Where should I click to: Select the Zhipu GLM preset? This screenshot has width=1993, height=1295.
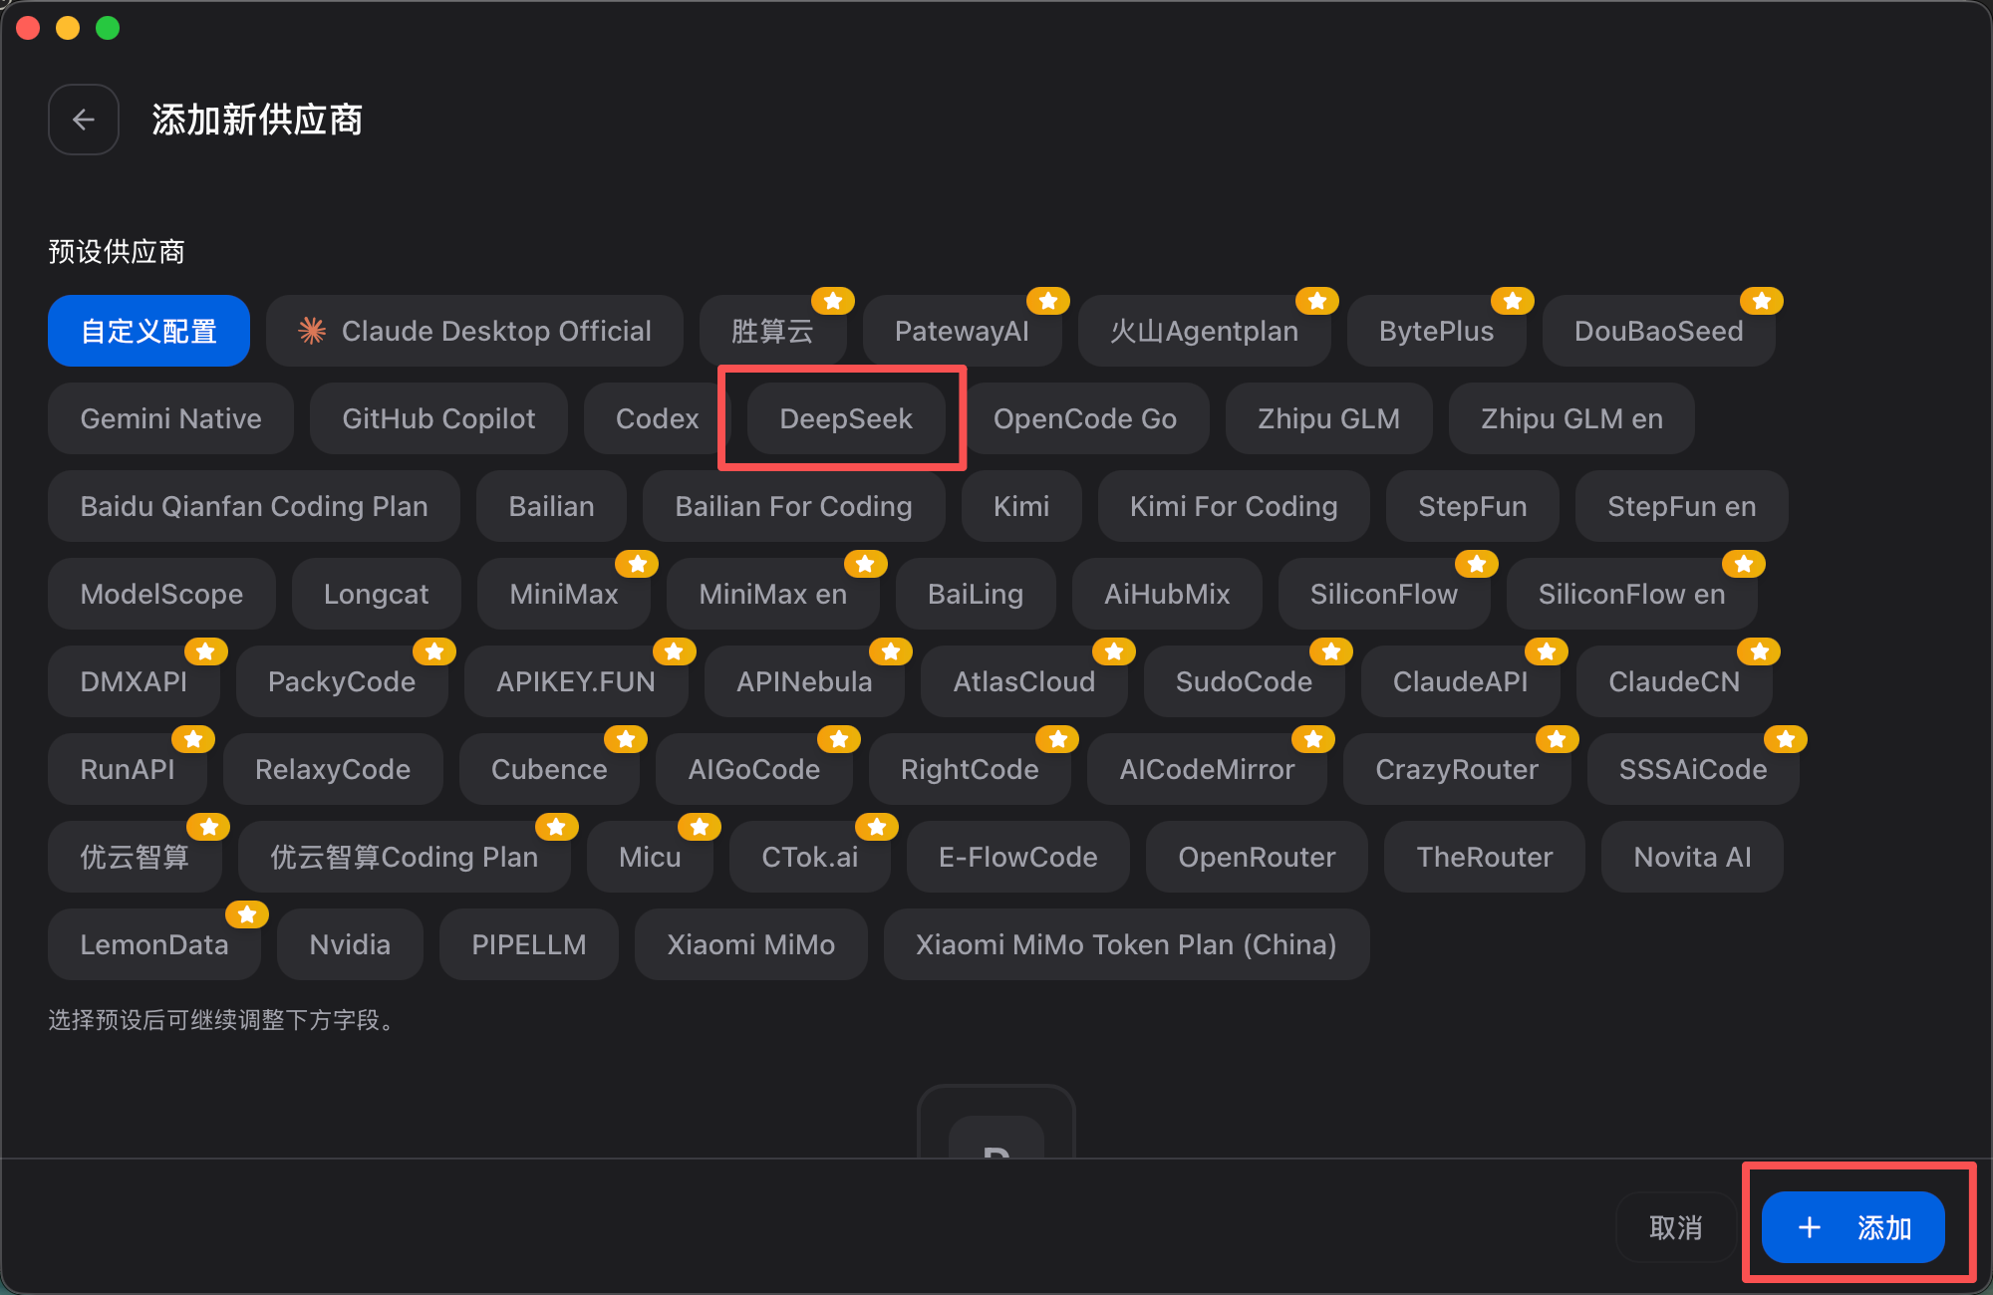pos(1328,418)
